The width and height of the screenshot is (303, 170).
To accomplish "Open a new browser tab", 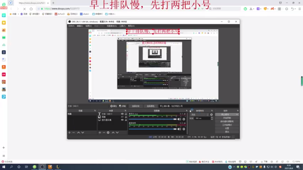I will click(53, 3).
